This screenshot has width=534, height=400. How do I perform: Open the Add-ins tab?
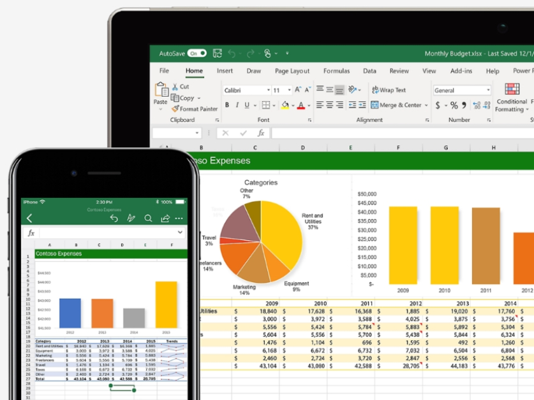click(x=461, y=71)
